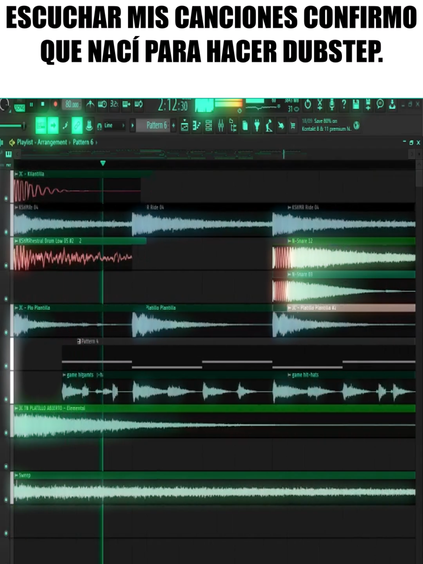Toggle overdub/blend recording icon

pos(126,104)
